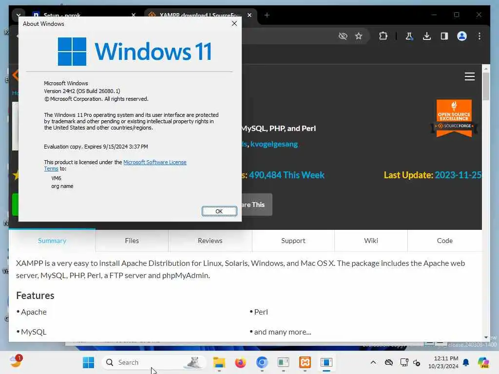Select the Summary tab

(52, 241)
